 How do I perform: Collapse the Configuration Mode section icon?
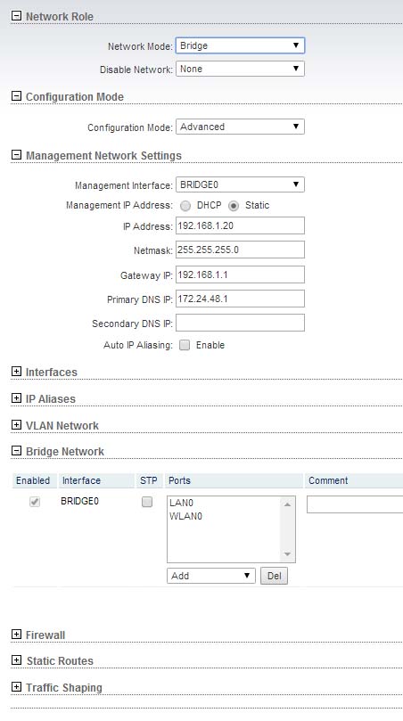[16, 96]
